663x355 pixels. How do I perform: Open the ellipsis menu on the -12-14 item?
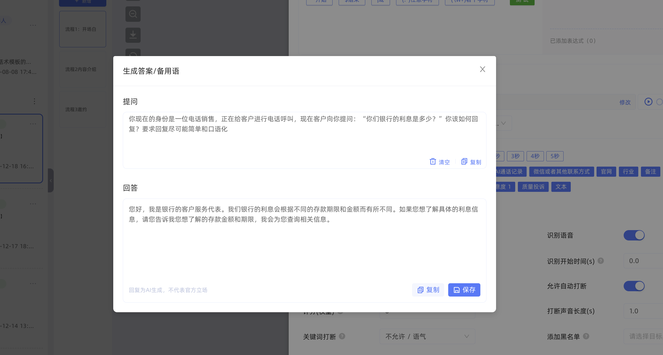pos(33,284)
